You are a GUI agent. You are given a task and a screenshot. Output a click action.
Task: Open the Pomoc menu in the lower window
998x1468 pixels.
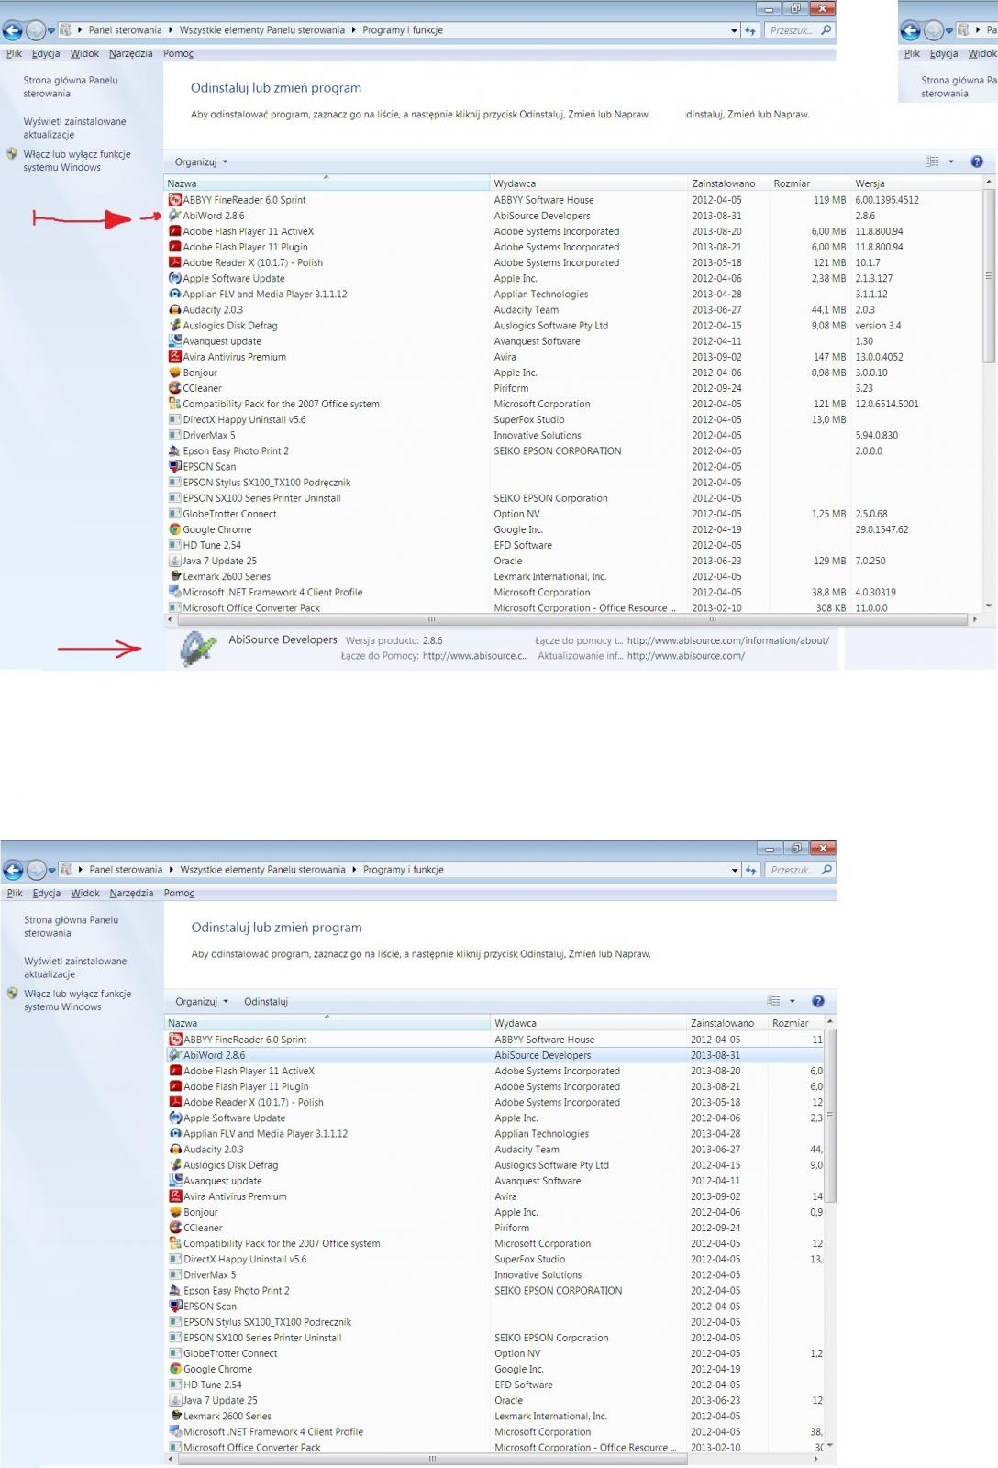click(179, 893)
